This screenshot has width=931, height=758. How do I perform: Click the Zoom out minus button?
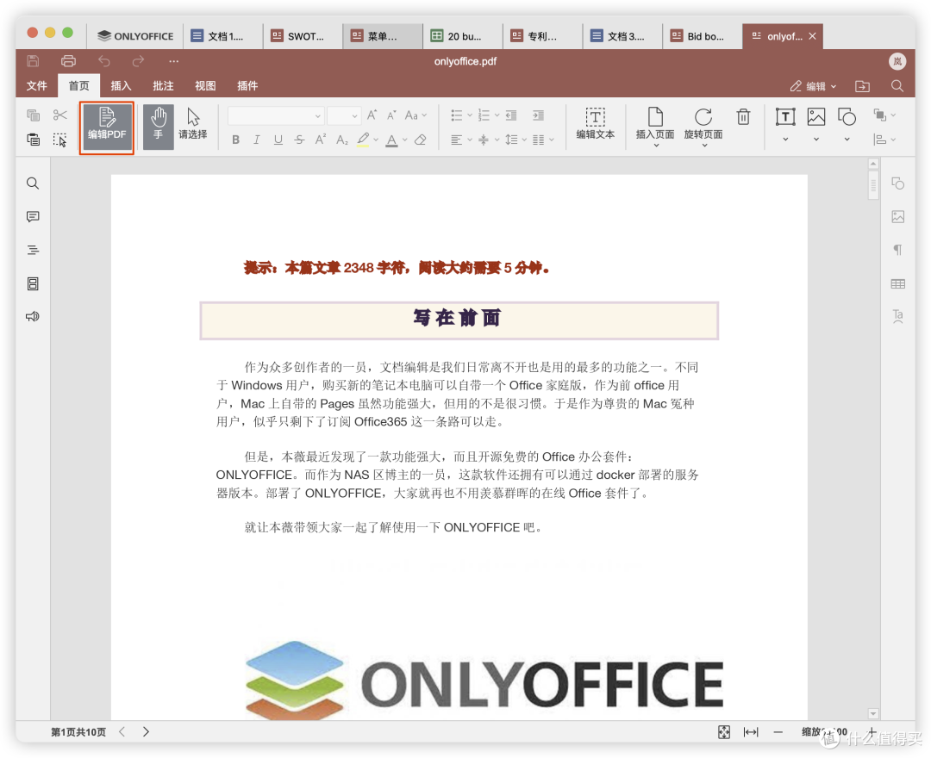tap(778, 732)
